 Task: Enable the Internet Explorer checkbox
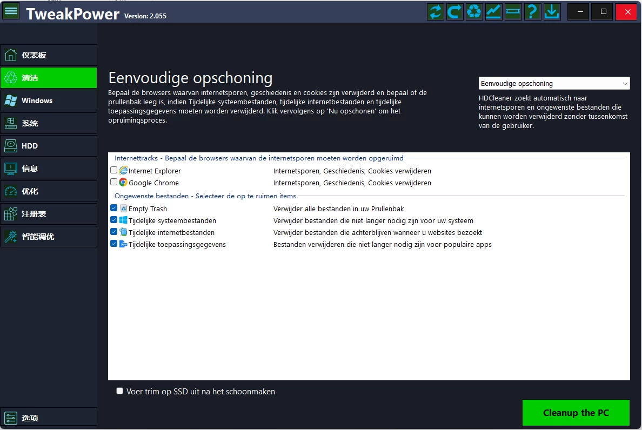click(113, 170)
